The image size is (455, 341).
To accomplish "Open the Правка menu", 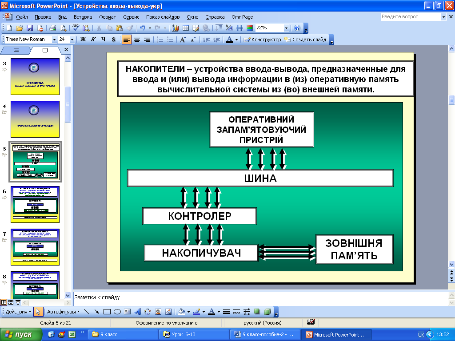I will click(x=43, y=17).
